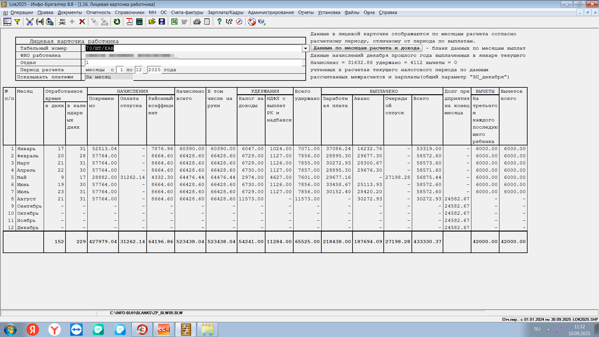Viewport: 599px width, 337px height.
Task: Click the vacation pay value 31262.14 in Май row
Action: (132, 178)
